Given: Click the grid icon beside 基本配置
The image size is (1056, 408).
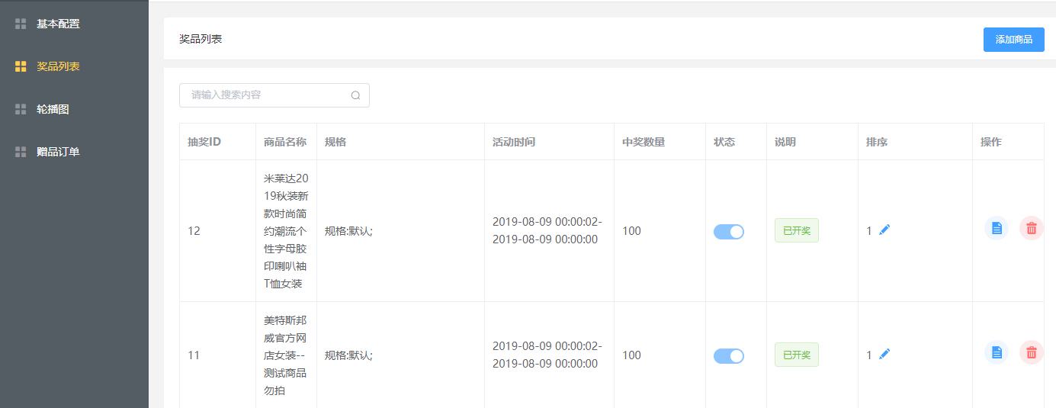Looking at the screenshot, I should (21, 24).
